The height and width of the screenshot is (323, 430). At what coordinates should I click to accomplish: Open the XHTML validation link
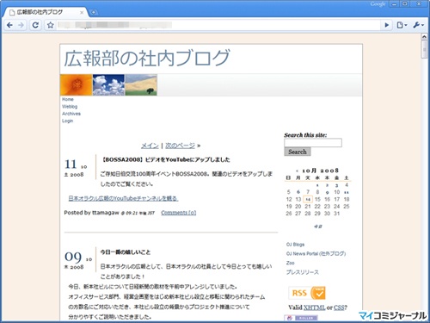pos(314,307)
